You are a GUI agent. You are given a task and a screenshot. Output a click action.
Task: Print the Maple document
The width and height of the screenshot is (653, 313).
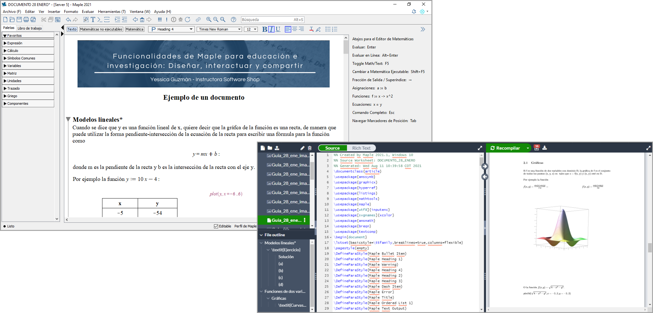[x=26, y=20]
